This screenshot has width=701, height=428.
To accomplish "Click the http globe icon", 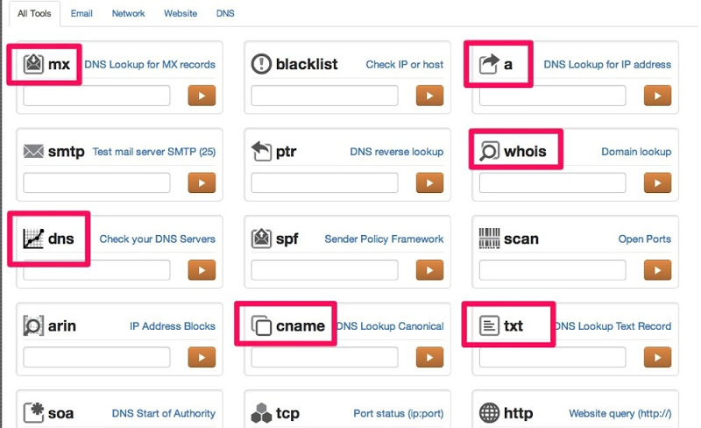I will [489, 413].
